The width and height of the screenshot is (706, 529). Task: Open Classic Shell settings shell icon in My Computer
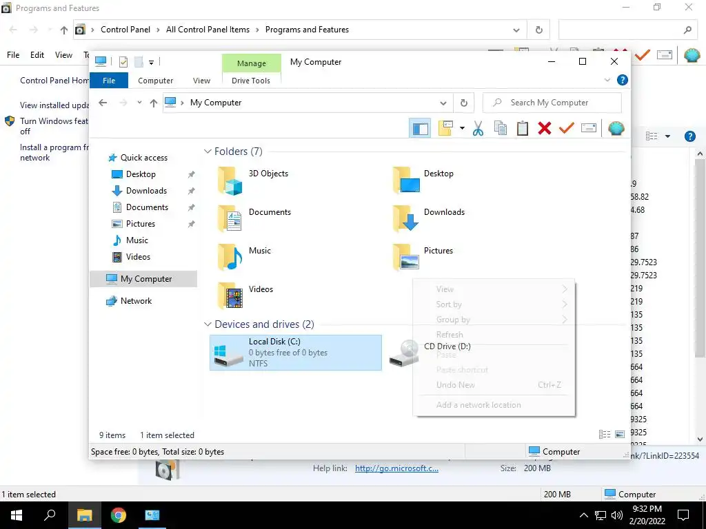pyautogui.click(x=616, y=129)
